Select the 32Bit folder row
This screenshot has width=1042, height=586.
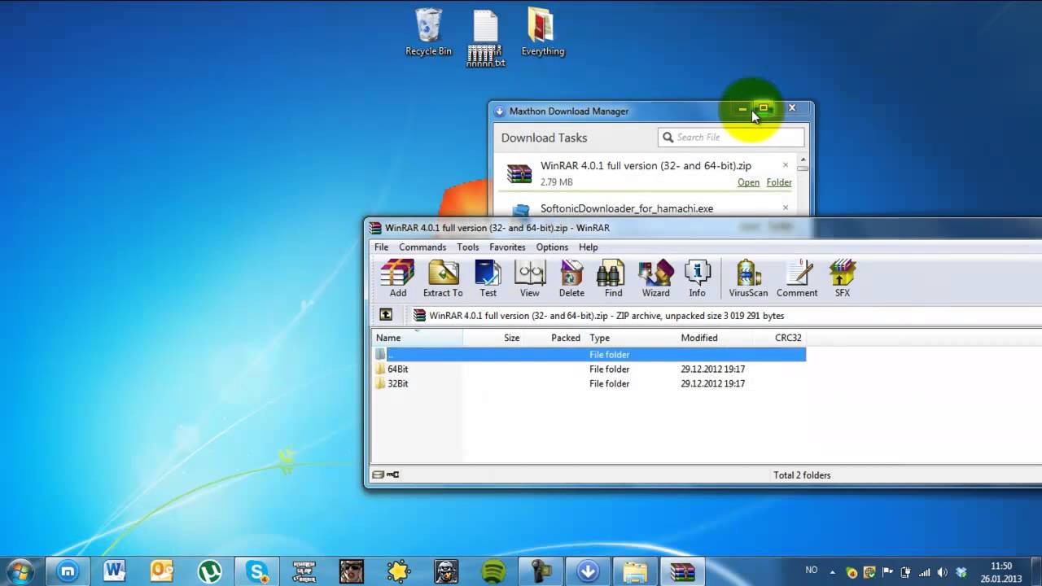589,383
